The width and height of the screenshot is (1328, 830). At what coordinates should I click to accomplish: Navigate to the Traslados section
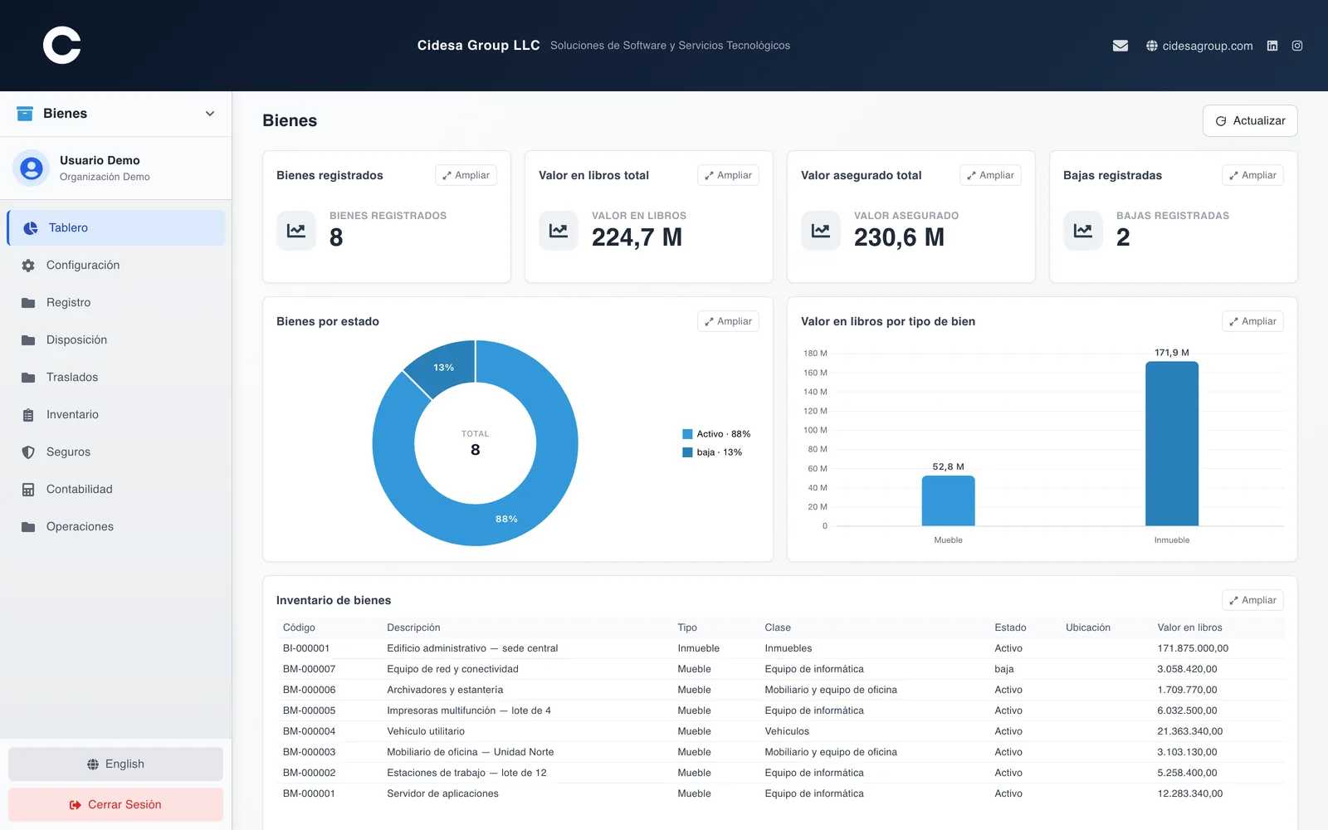(x=116, y=378)
